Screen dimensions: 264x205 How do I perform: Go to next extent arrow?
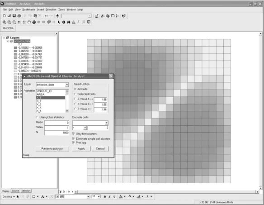[43, 22]
